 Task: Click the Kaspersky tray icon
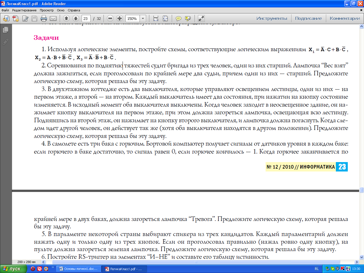pos(343,269)
